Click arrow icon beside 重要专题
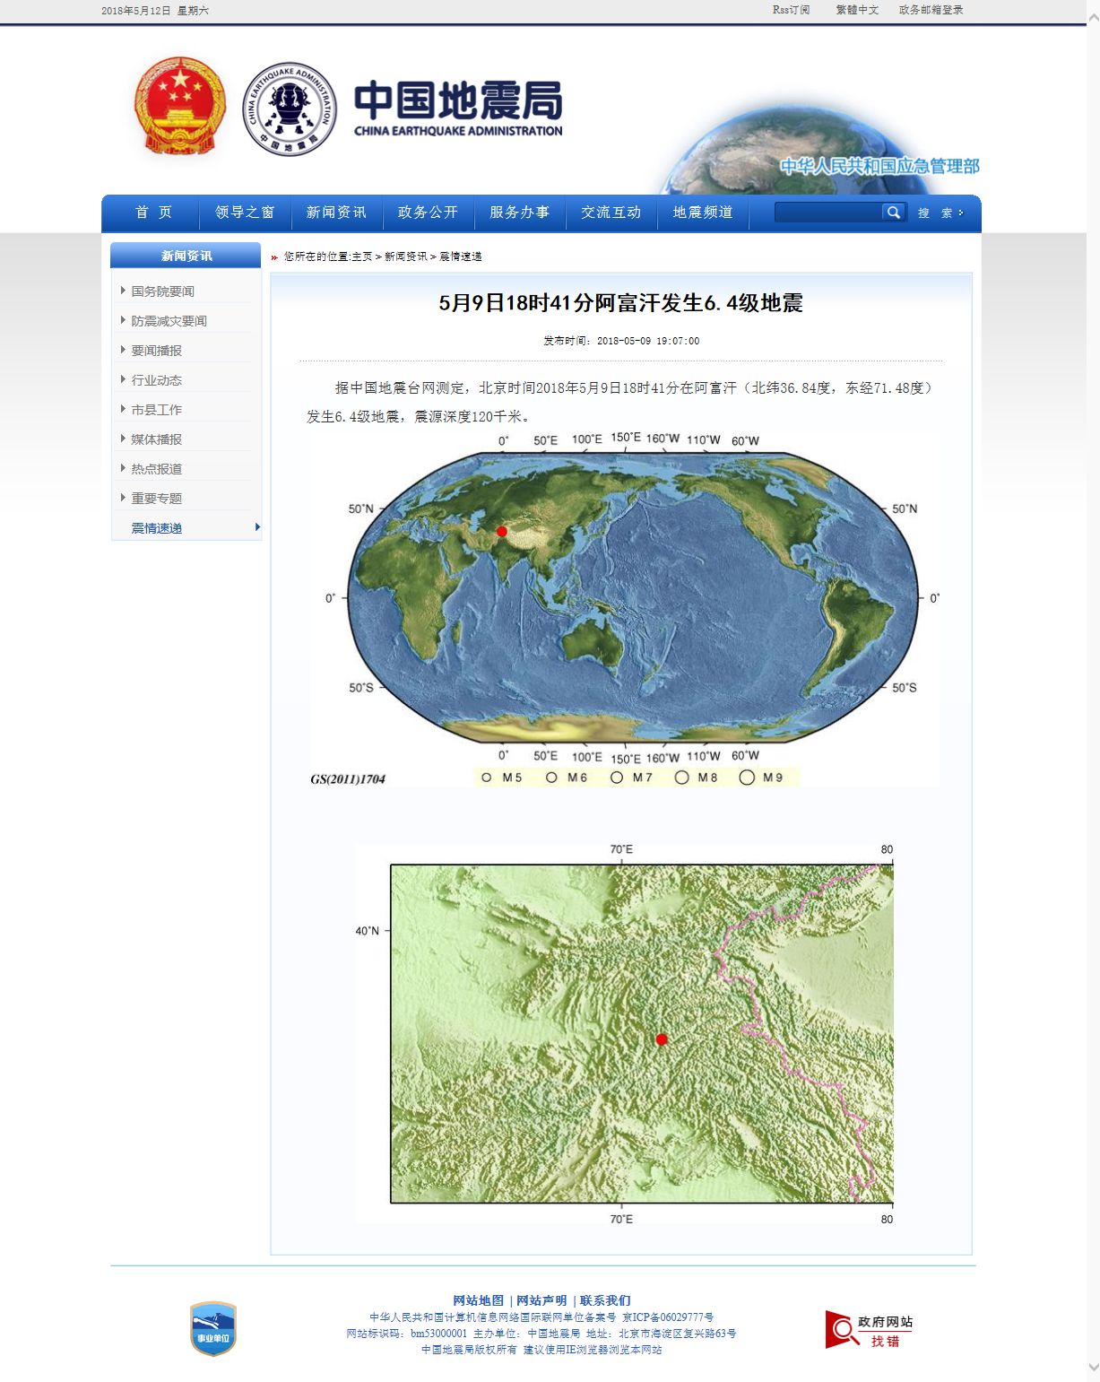1100x1382 pixels. 123,498
